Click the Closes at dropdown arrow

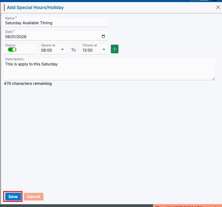click(x=104, y=49)
